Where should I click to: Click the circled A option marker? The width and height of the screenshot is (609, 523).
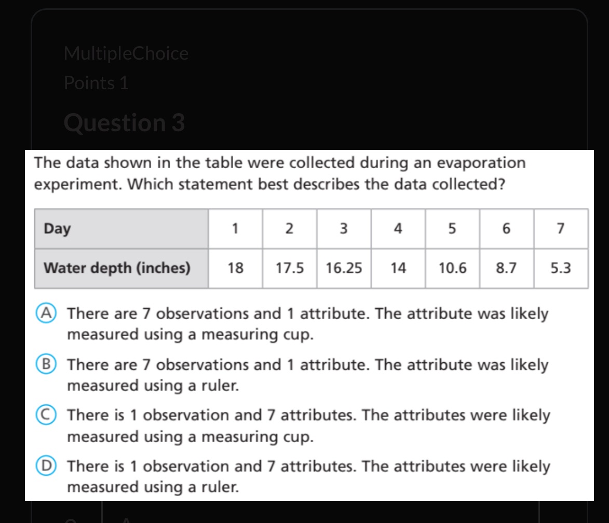(47, 313)
